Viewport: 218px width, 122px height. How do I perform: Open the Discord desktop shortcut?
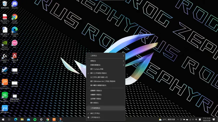click(15, 5)
